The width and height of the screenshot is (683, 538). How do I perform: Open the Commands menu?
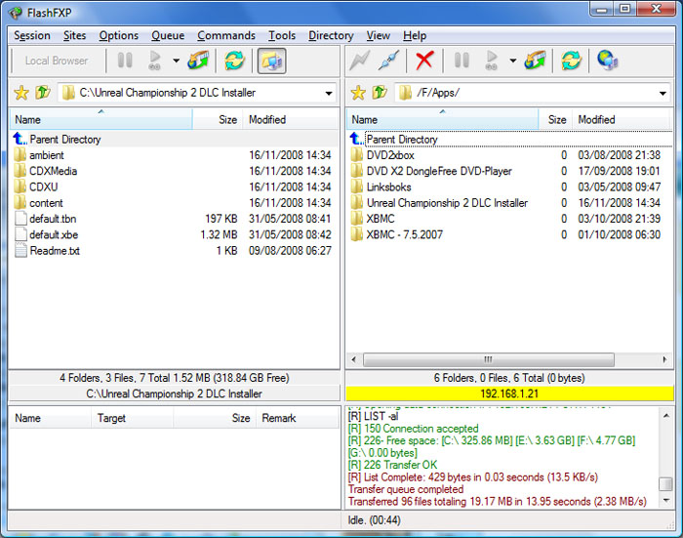tap(226, 35)
